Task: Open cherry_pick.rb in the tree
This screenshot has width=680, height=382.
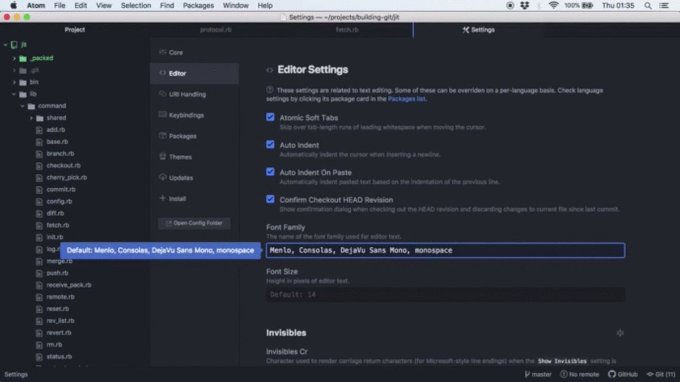Action: (67, 178)
